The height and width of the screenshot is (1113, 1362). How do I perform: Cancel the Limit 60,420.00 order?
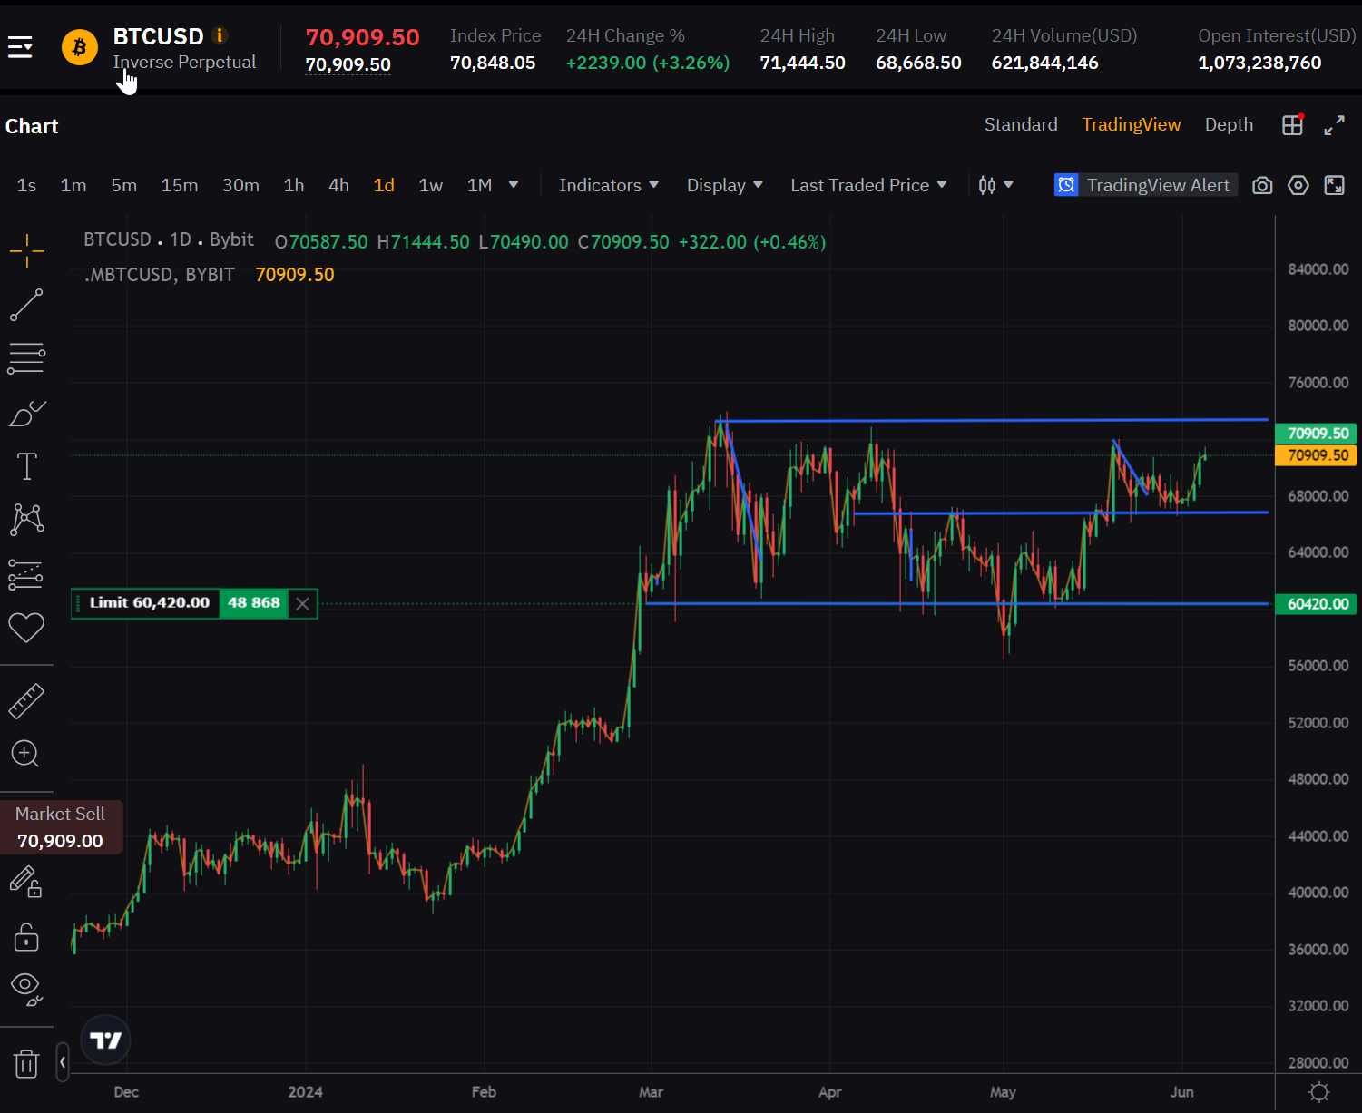point(303,603)
